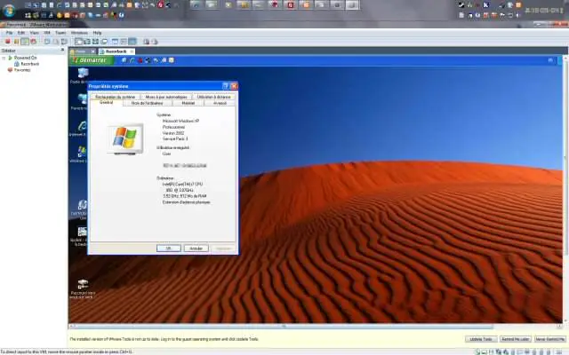
Task: Click the Remind Me Later button
Action: pyautogui.click(x=515, y=339)
